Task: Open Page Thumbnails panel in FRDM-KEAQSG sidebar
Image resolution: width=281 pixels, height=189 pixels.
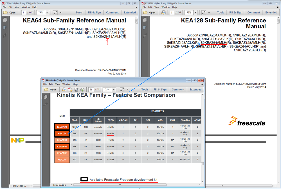Action: (46, 97)
